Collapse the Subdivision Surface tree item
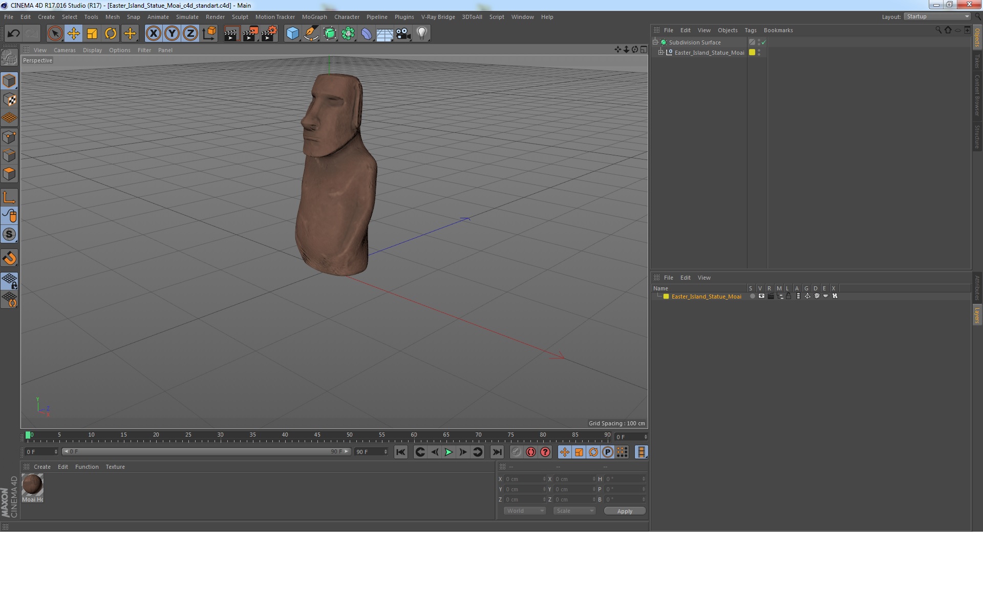 pos(655,42)
